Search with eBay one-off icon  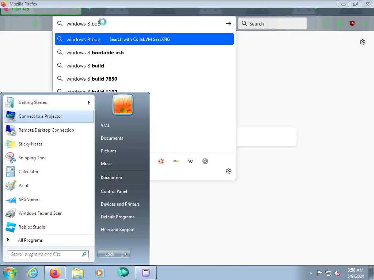(x=176, y=161)
